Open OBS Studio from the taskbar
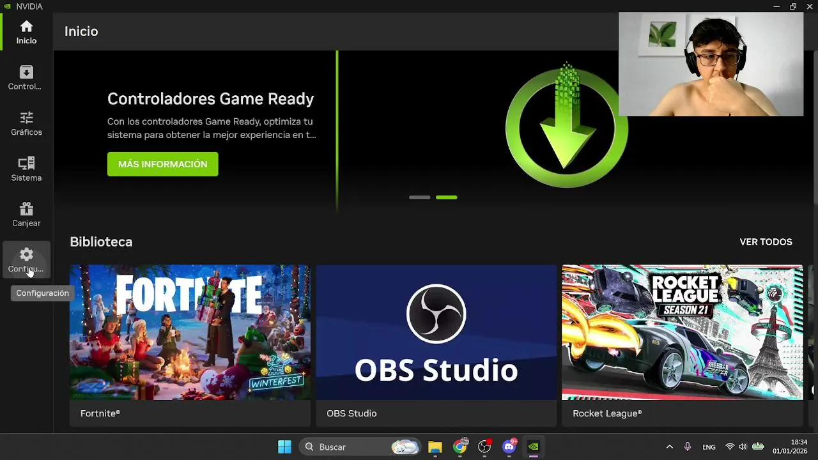818x460 pixels. pyautogui.click(x=484, y=447)
